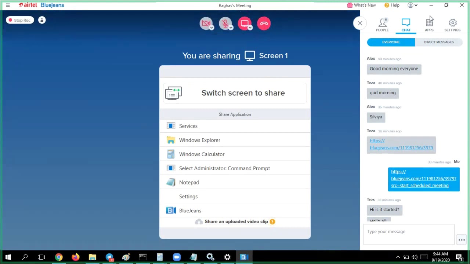
Task: Select the Chat tab
Action: [406, 25]
